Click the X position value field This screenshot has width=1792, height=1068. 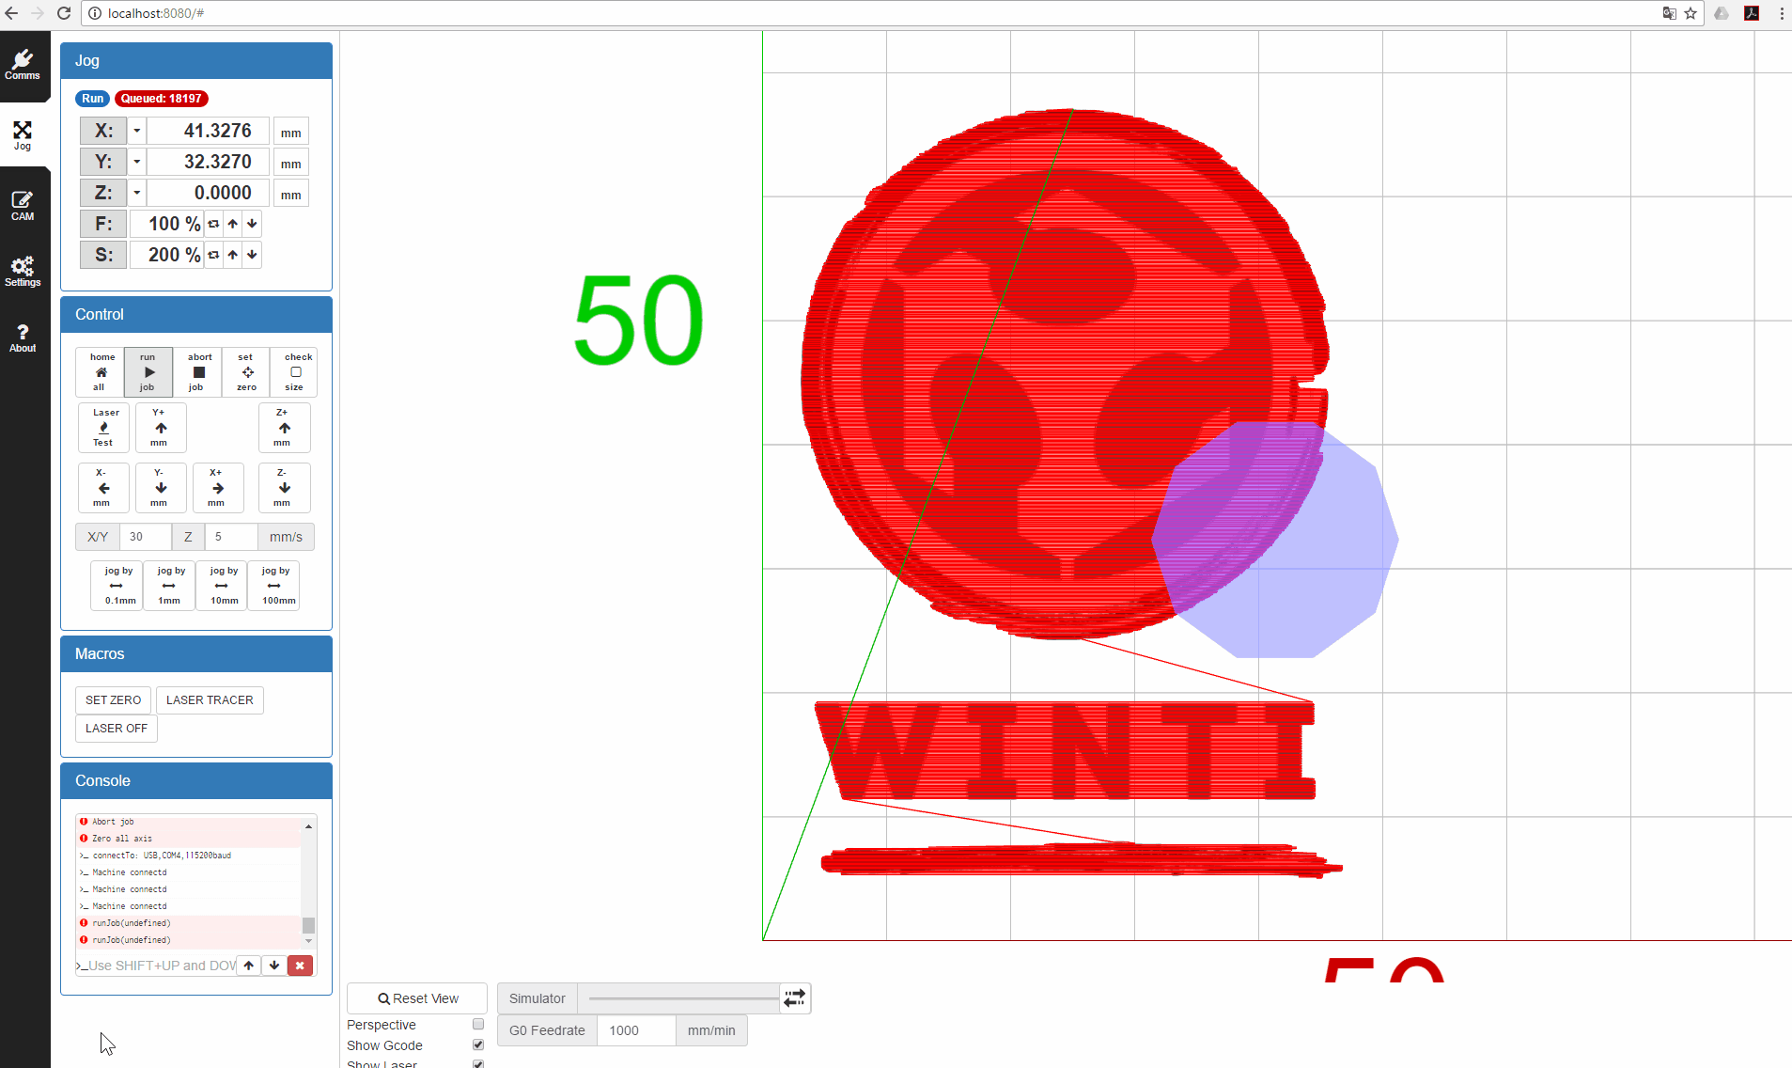click(x=209, y=131)
